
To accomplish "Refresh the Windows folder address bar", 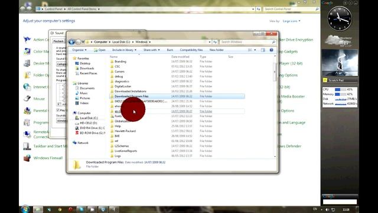I will pyautogui.click(x=215, y=42).
